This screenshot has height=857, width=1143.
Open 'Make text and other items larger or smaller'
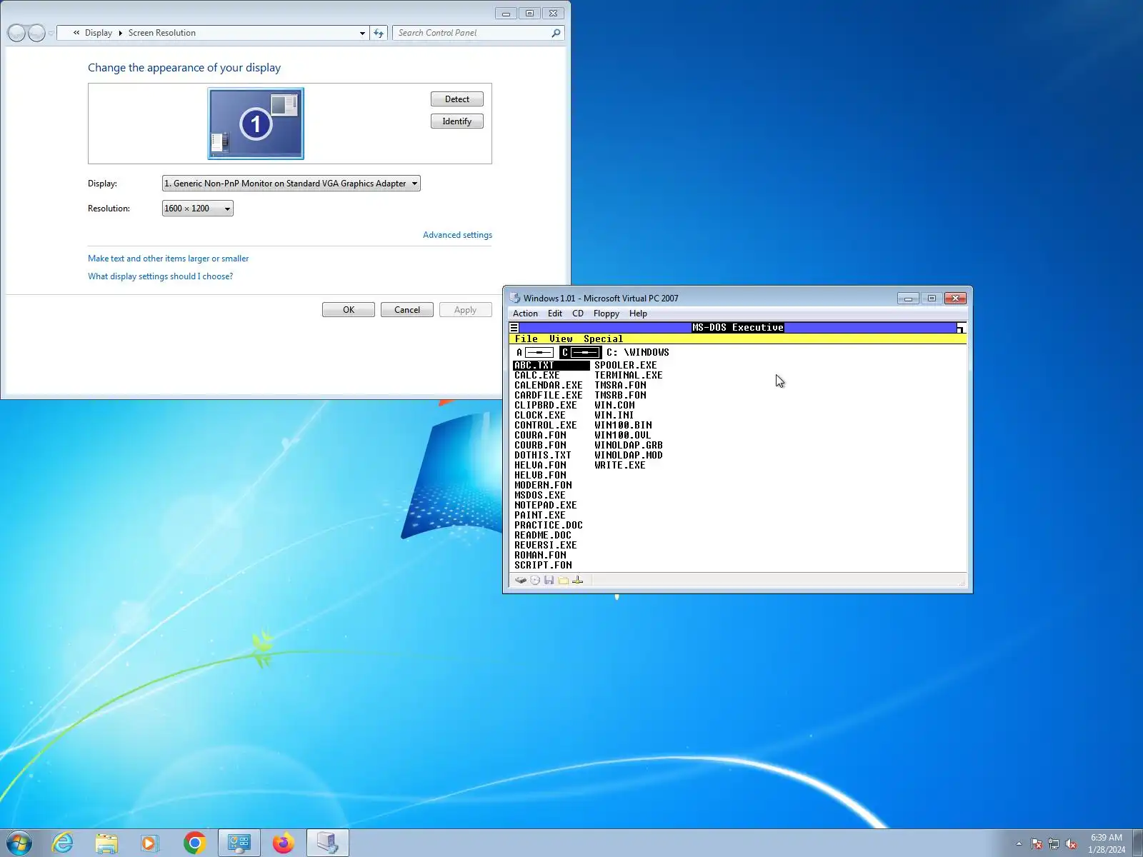point(169,259)
